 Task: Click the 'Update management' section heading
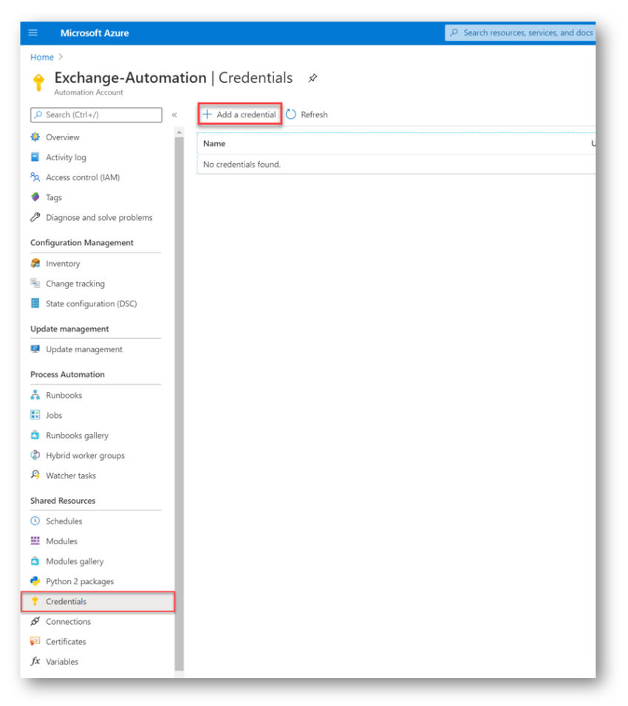click(x=70, y=329)
